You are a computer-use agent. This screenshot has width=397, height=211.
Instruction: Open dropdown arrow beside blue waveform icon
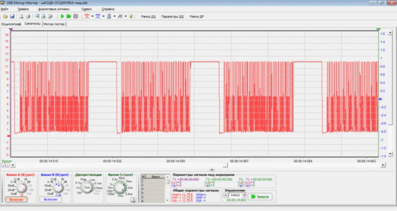point(104,16)
